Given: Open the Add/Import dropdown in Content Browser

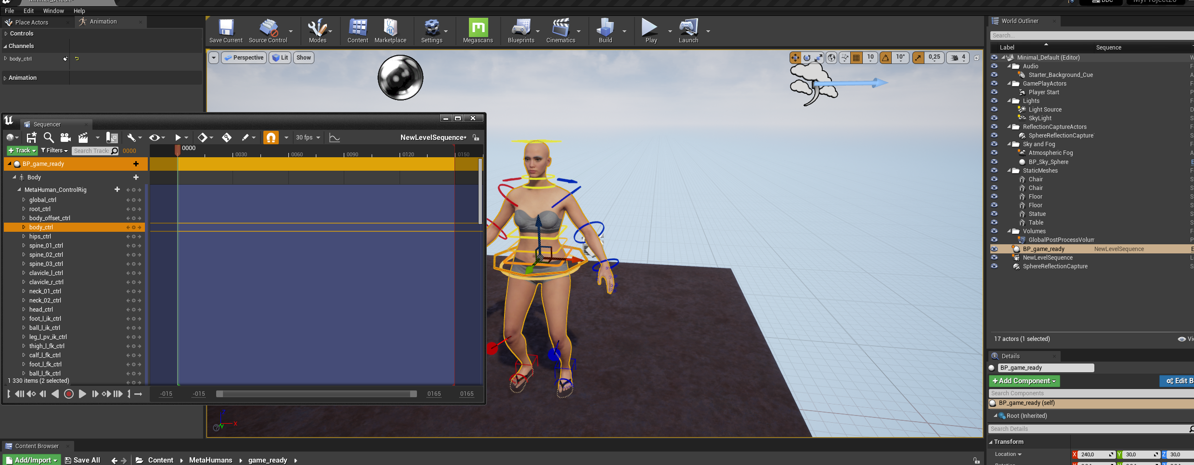Looking at the screenshot, I should click(32, 460).
